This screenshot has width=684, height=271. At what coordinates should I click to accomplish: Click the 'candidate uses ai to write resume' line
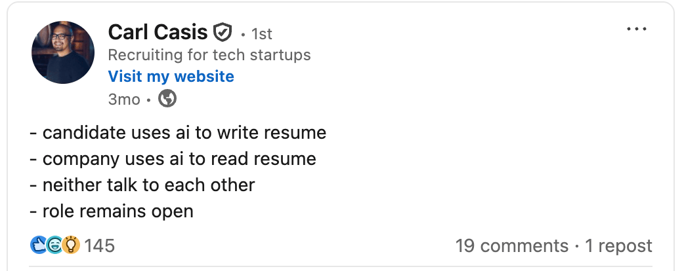point(178,133)
